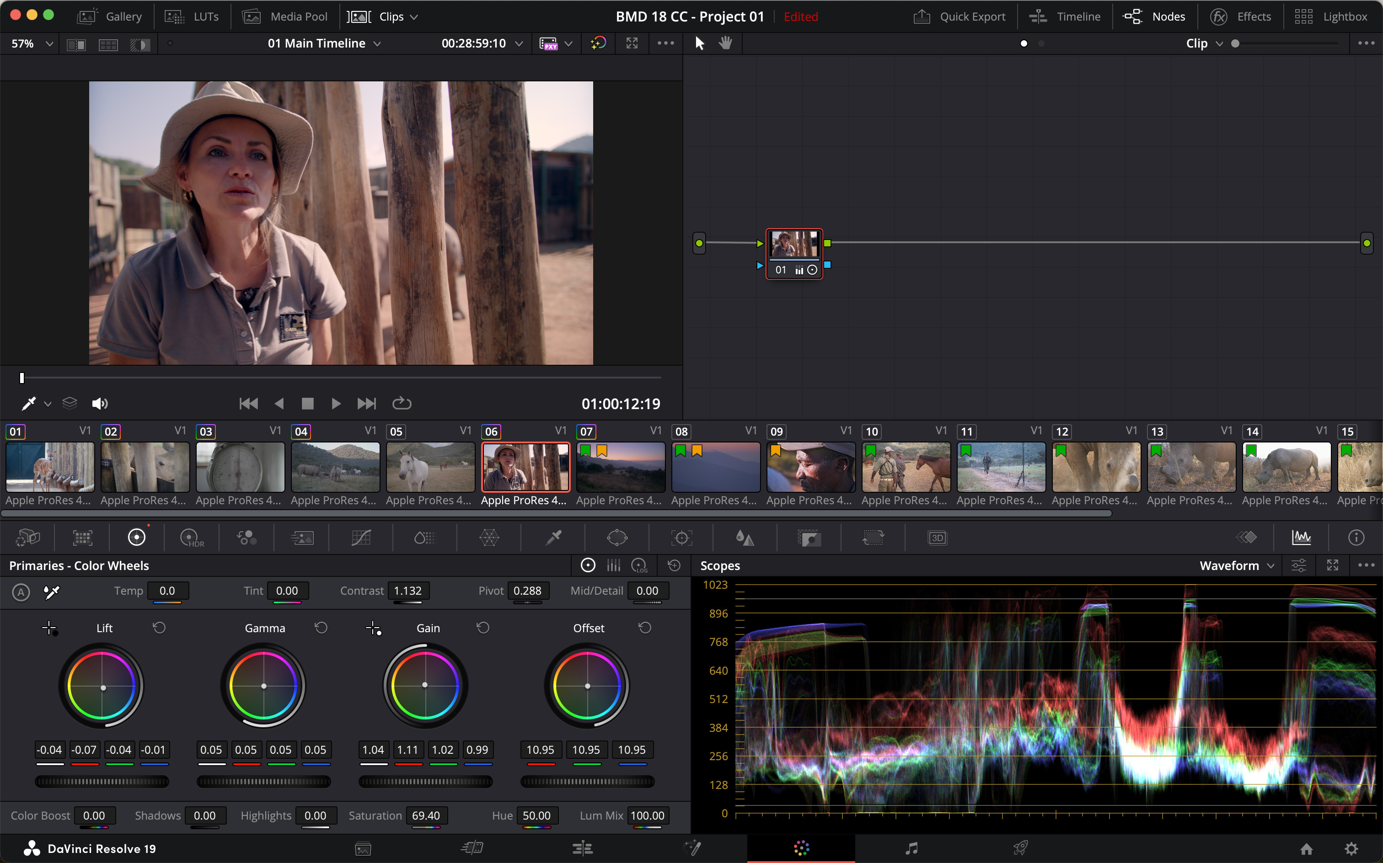Screen dimensions: 1383x863
Task: Reset the Lift wheel
Action: coord(159,628)
